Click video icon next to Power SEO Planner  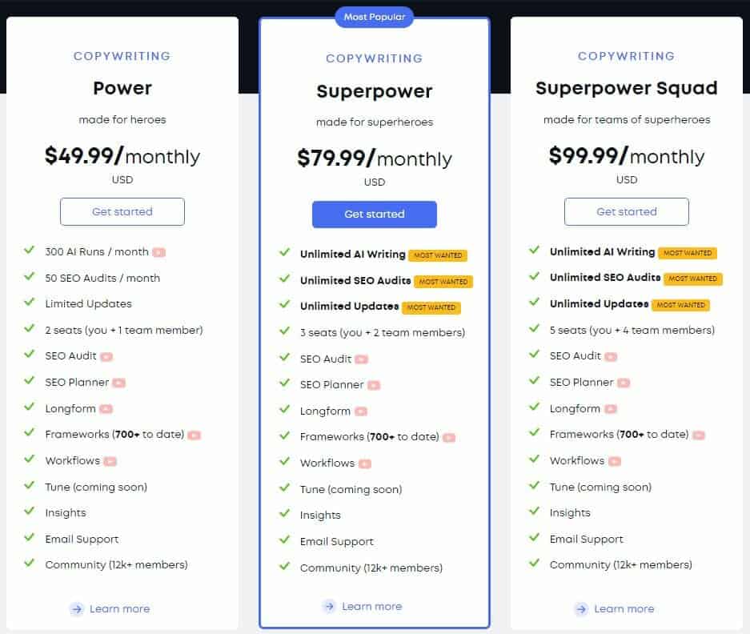tap(119, 383)
